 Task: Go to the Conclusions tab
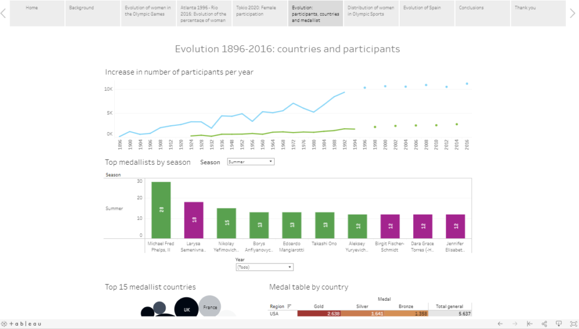click(482, 14)
